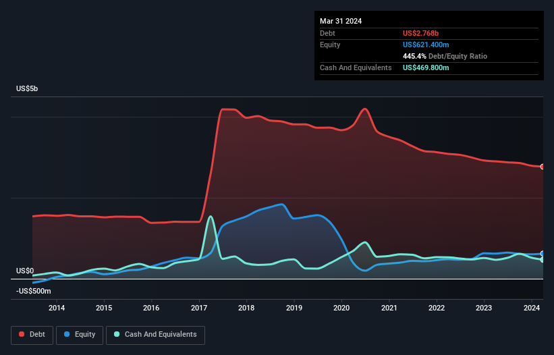Click Cash And Equivalents label in tooltip
The image size is (554, 355).
(x=356, y=67)
